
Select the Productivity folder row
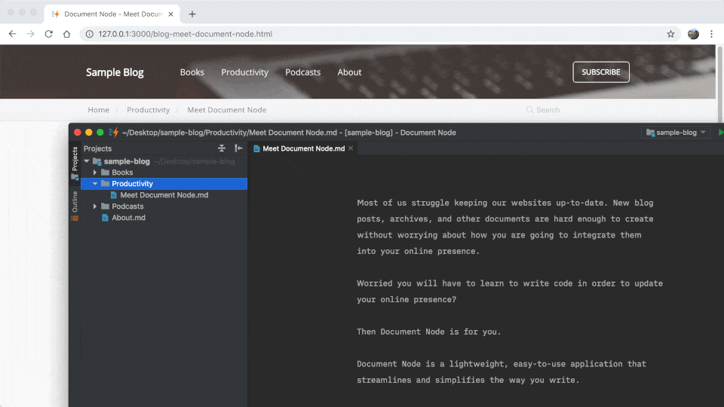tap(164, 184)
